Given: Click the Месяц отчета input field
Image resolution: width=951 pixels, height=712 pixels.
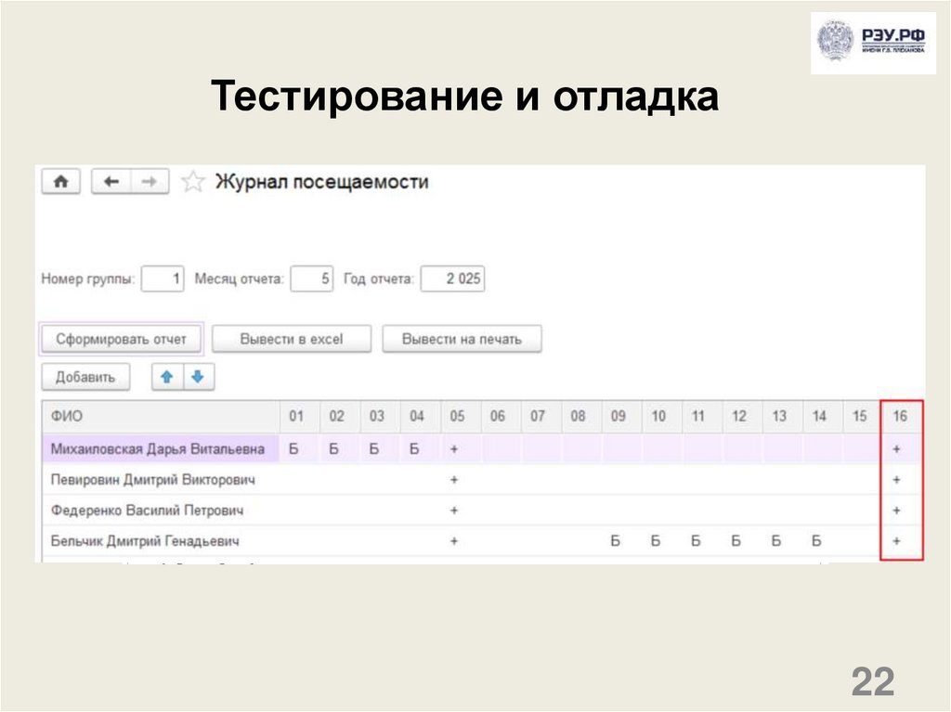Looking at the screenshot, I should pos(310,278).
